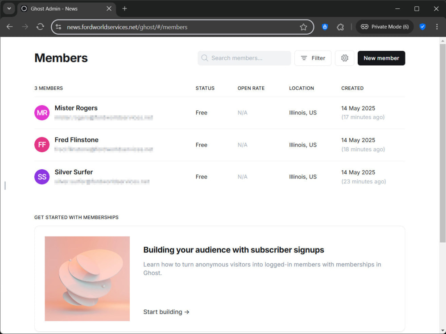Open the member settings gear
The height and width of the screenshot is (334, 446).
pos(344,58)
